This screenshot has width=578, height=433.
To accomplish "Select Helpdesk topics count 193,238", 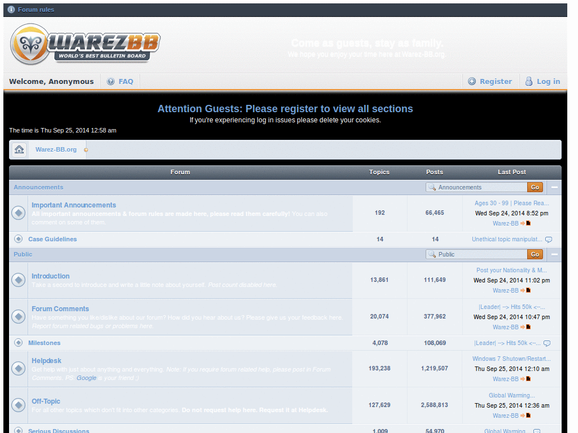I will click(379, 368).
